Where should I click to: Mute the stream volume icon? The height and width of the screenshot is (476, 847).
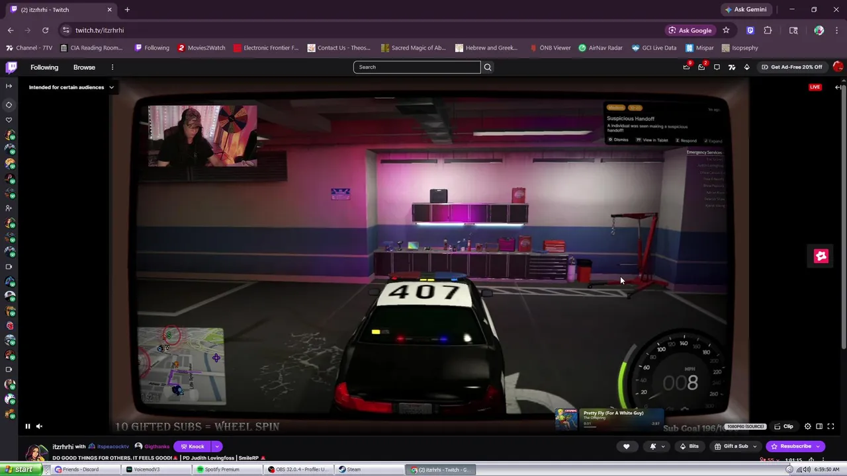[x=39, y=426]
